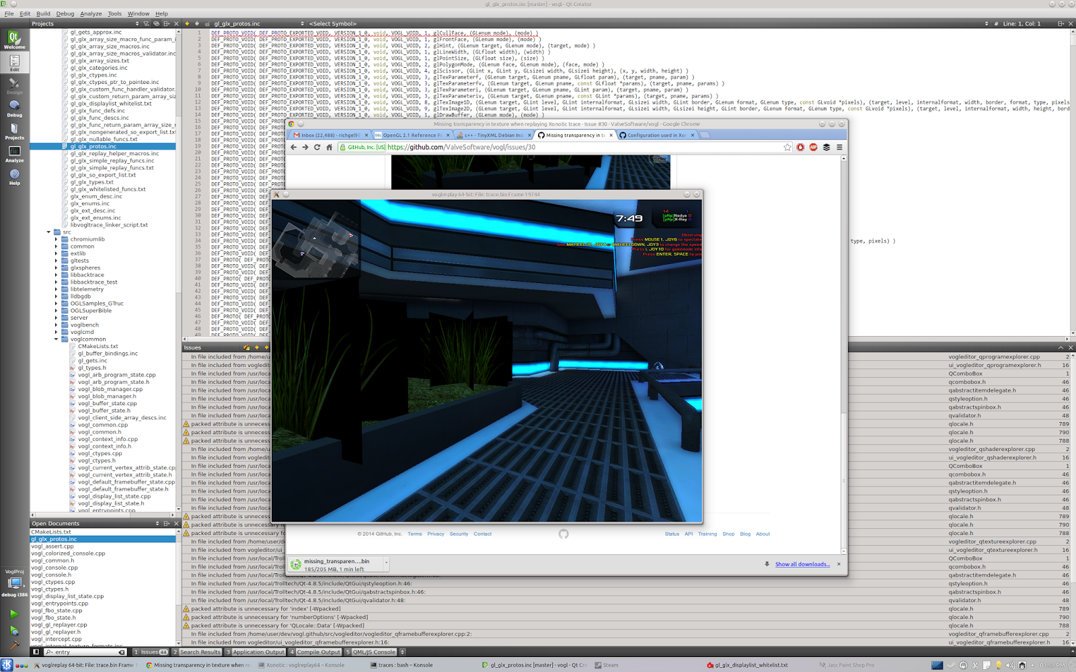The width and height of the screenshot is (1076, 672).
Task: Click the locator search field
Action: tap(85, 652)
